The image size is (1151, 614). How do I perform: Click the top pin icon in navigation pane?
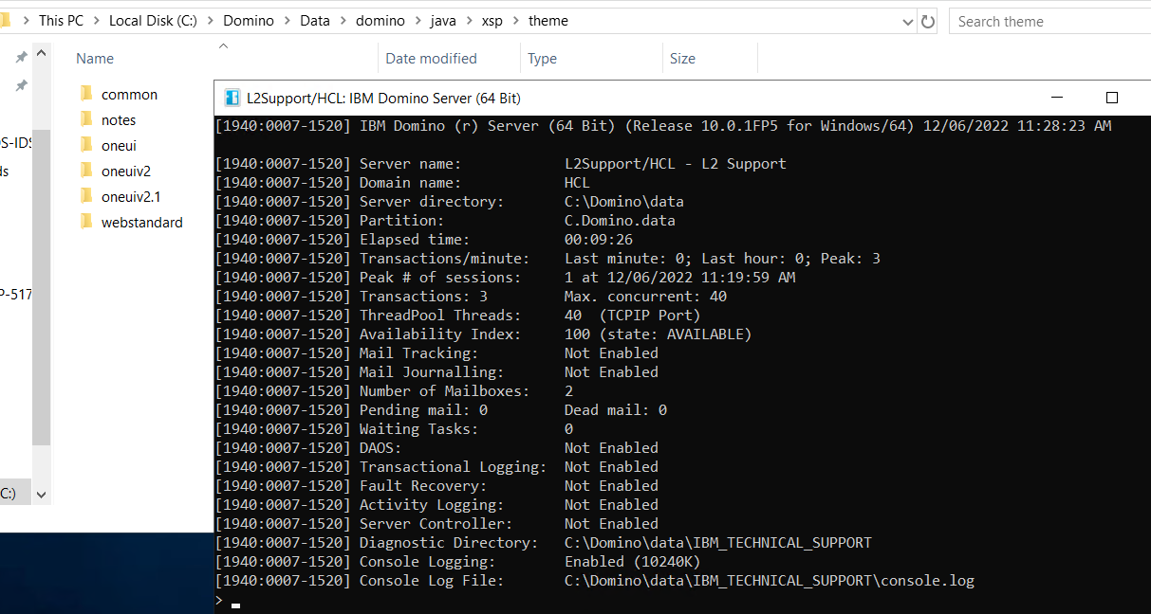21,59
